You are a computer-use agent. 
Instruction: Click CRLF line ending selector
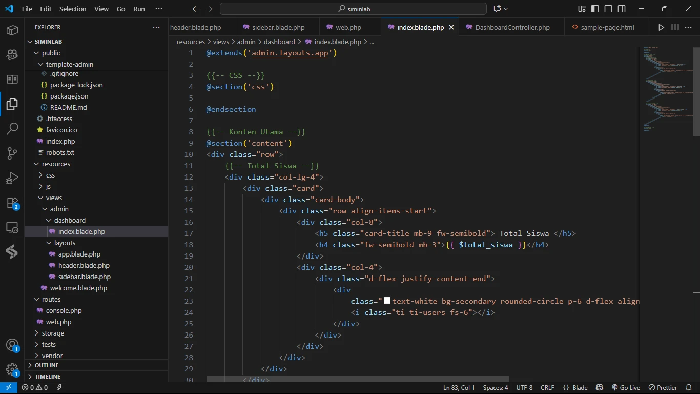click(547, 388)
